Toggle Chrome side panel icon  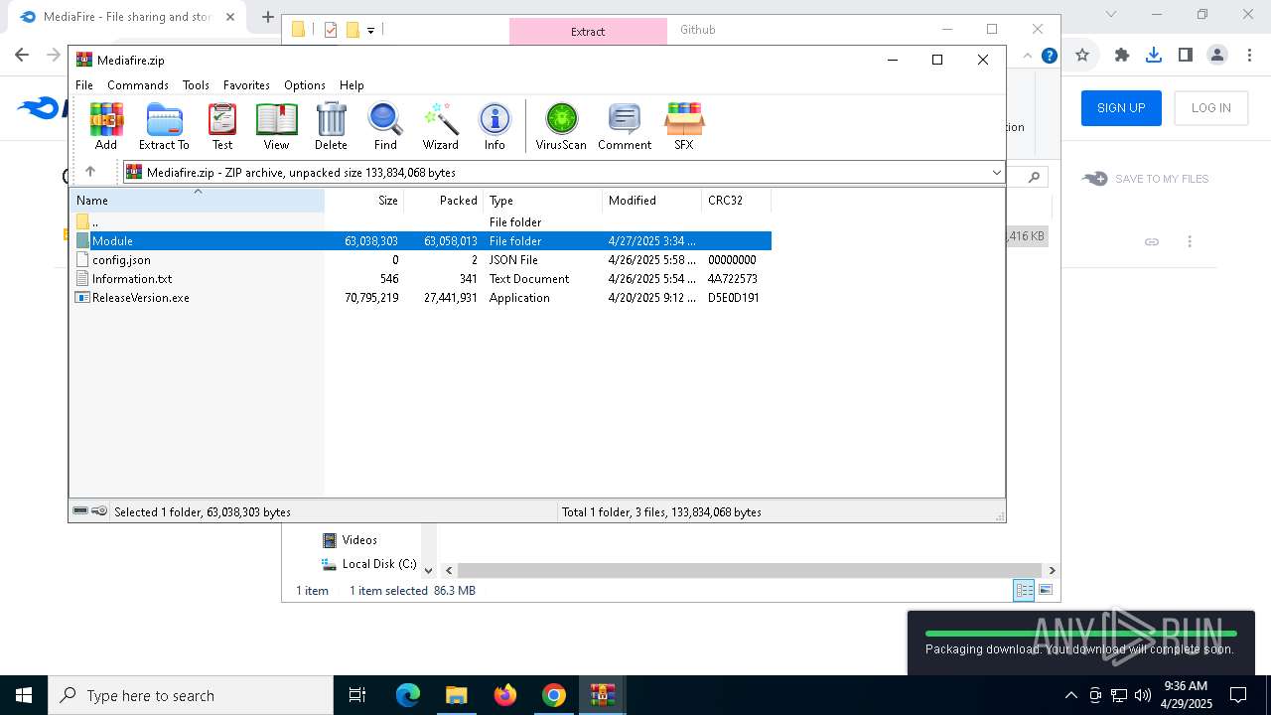(1185, 56)
